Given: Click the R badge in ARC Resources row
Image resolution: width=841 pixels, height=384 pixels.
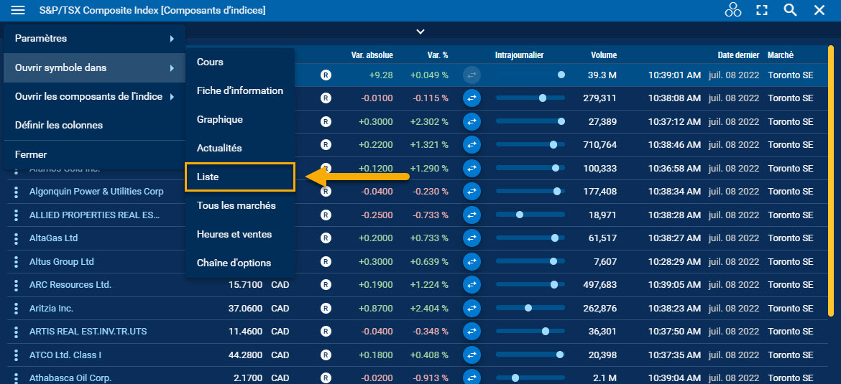Looking at the screenshot, I should coord(326,285).
